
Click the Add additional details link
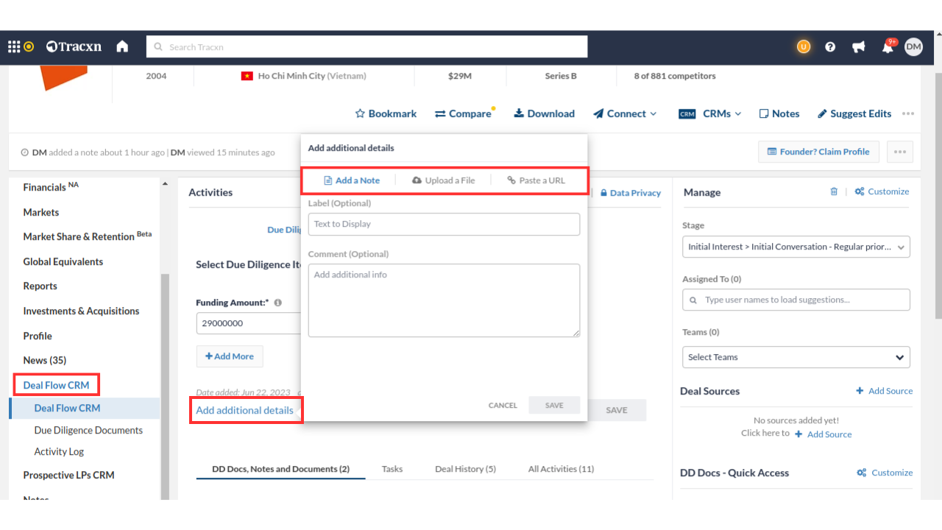[244, 410]
